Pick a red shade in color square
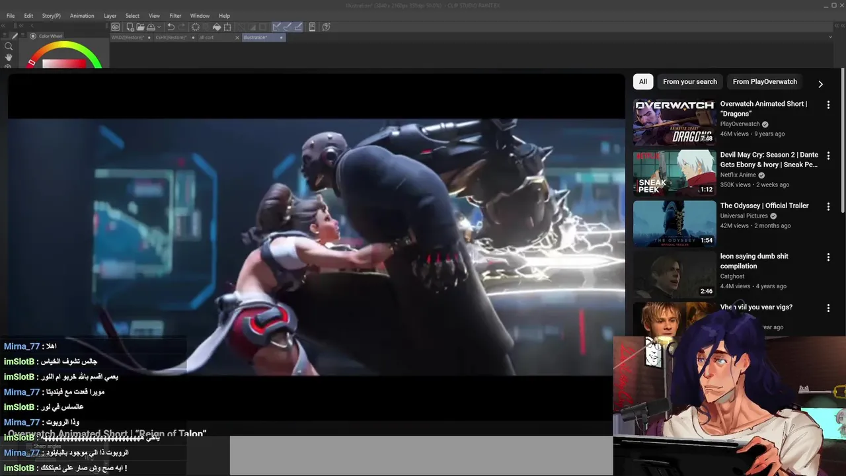The width and height of the screenshot is (846, 476). point(79,63)
